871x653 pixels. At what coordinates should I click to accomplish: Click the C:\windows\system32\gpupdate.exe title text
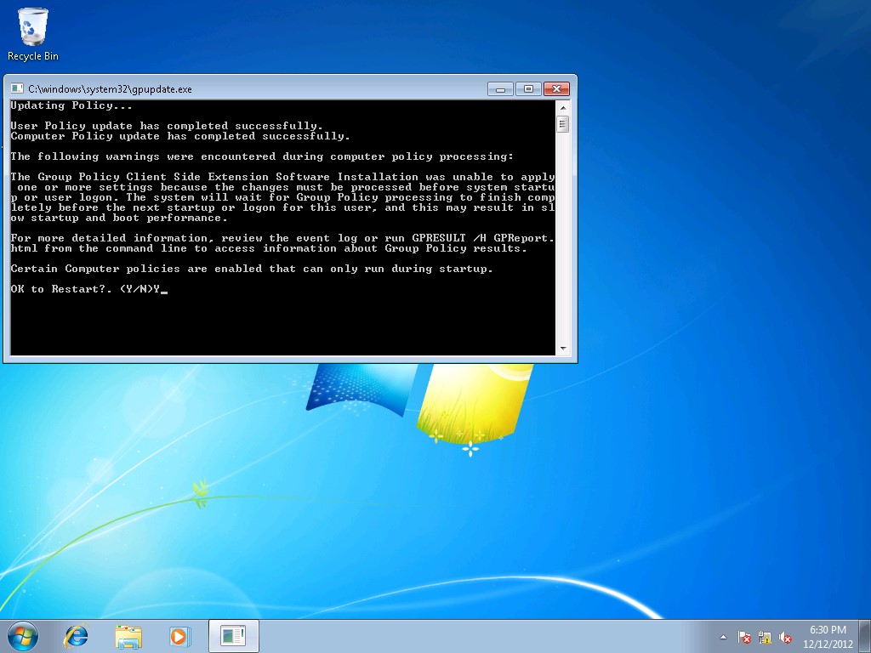(x=110, y=89)
